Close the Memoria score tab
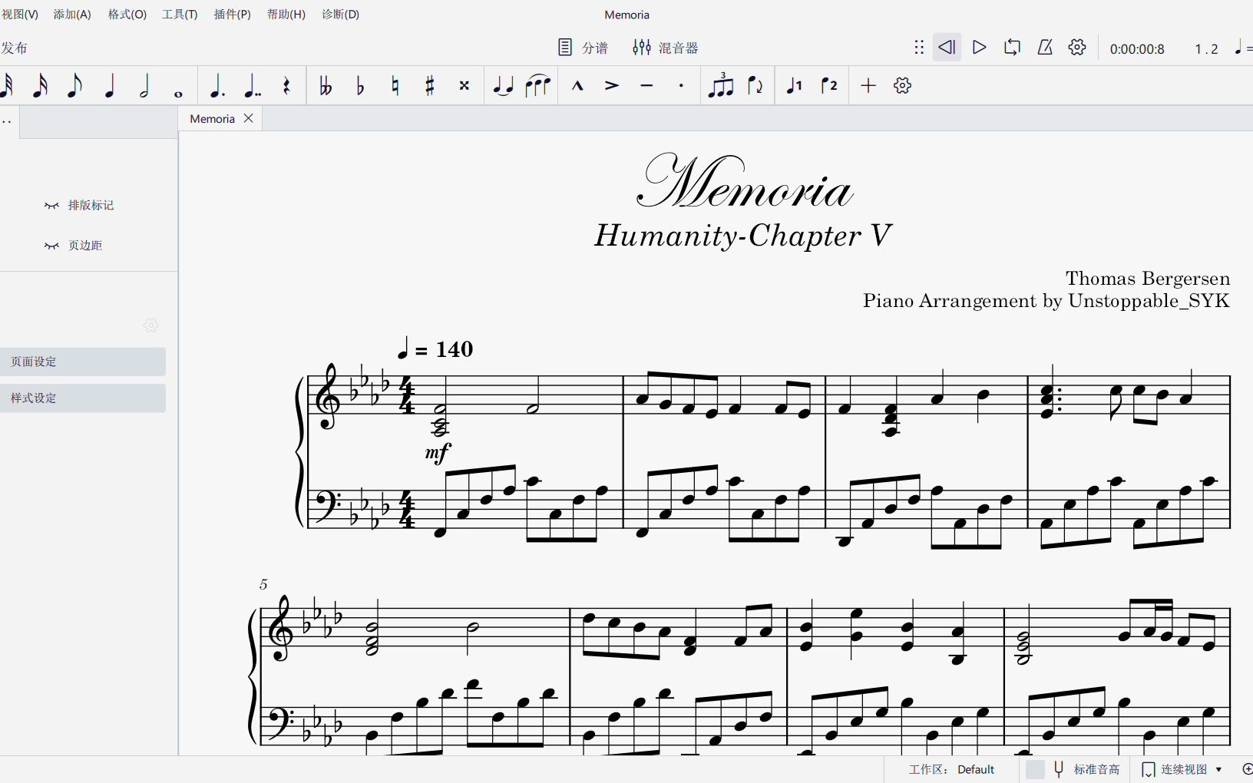 248,118
